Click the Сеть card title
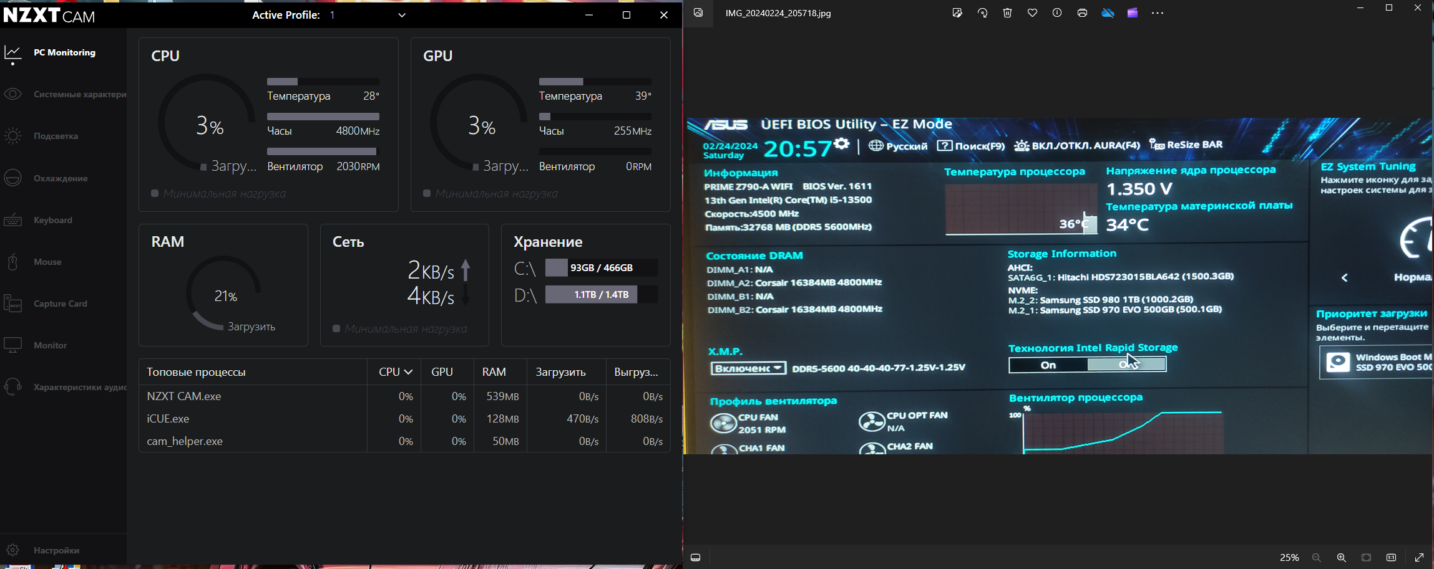This screenshot has width=1434, height=569. coord(348,242)
